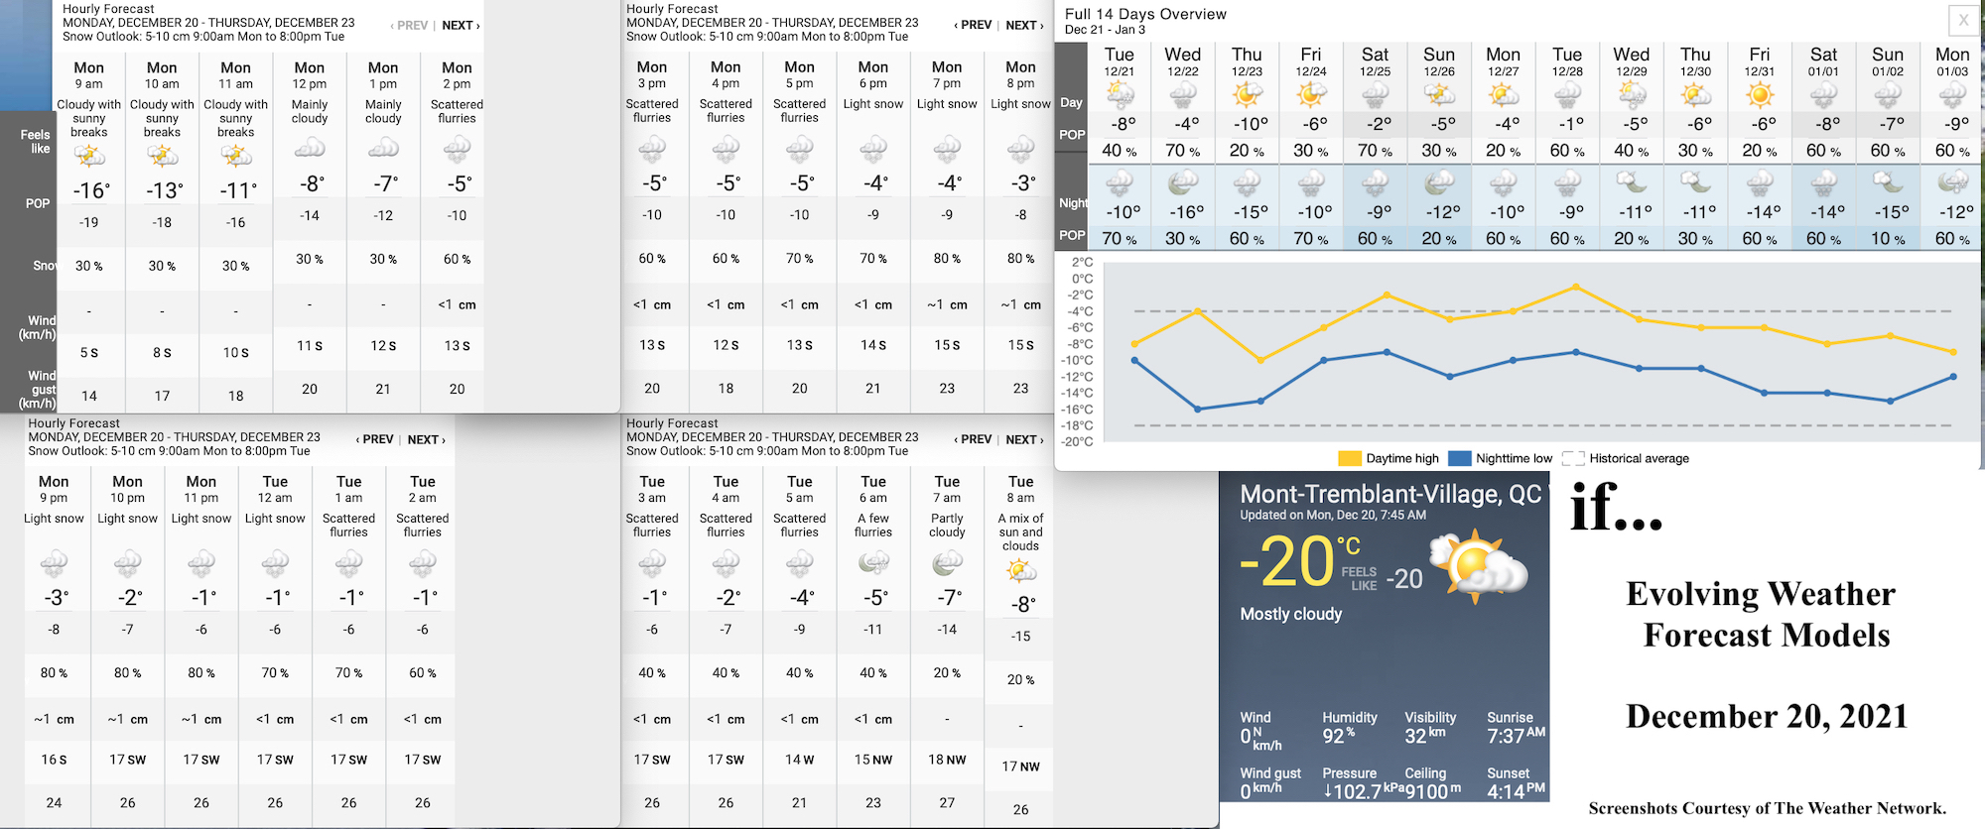Click NEXT in the Tue 3 am hourly panel
The height and width of the screenshot is (829, 1985).
(x=1024, y=439)
